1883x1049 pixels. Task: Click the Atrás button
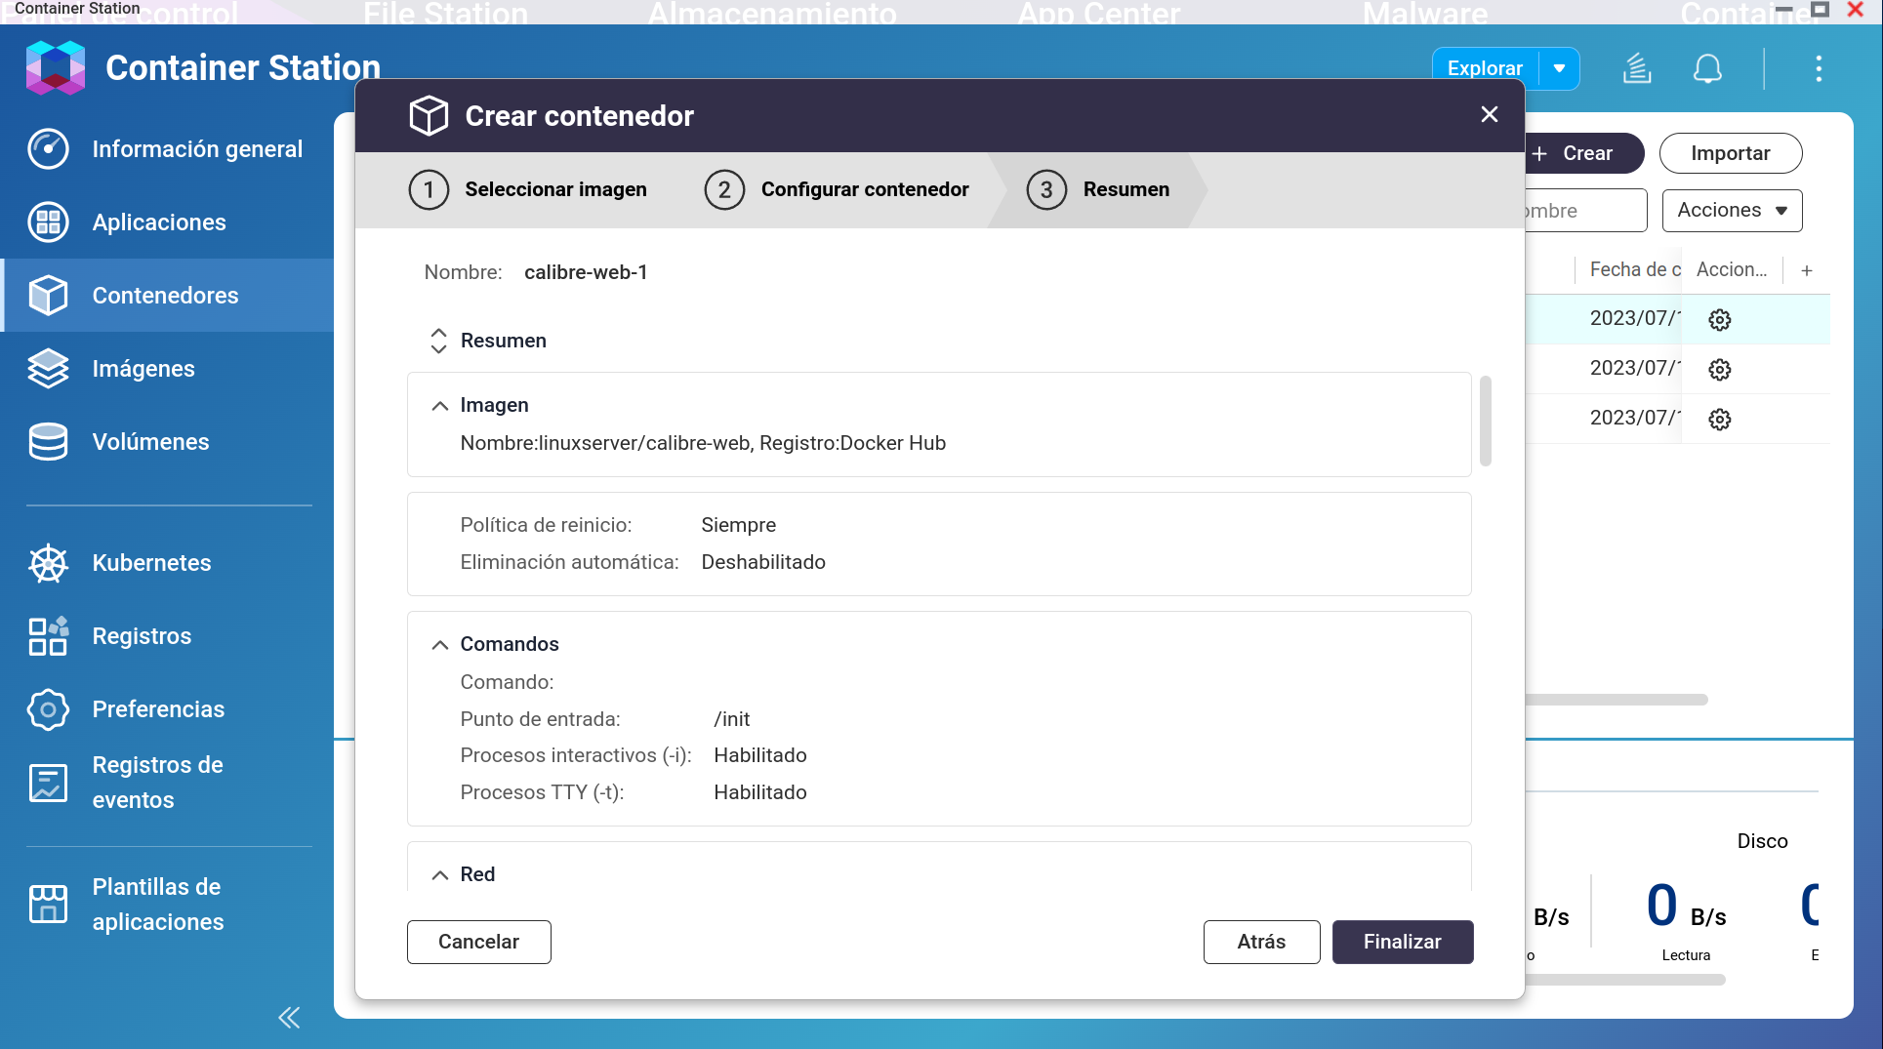coord(1261,942)
